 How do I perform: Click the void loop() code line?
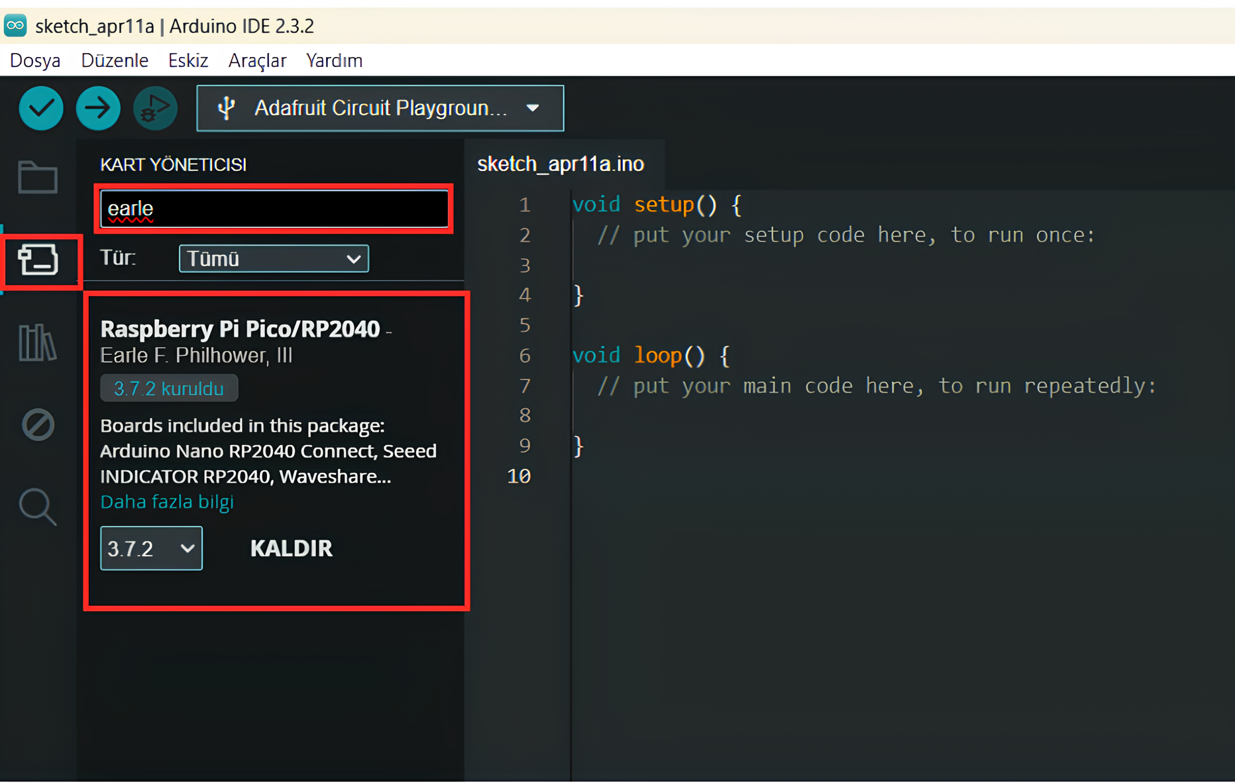click(651, 356)
